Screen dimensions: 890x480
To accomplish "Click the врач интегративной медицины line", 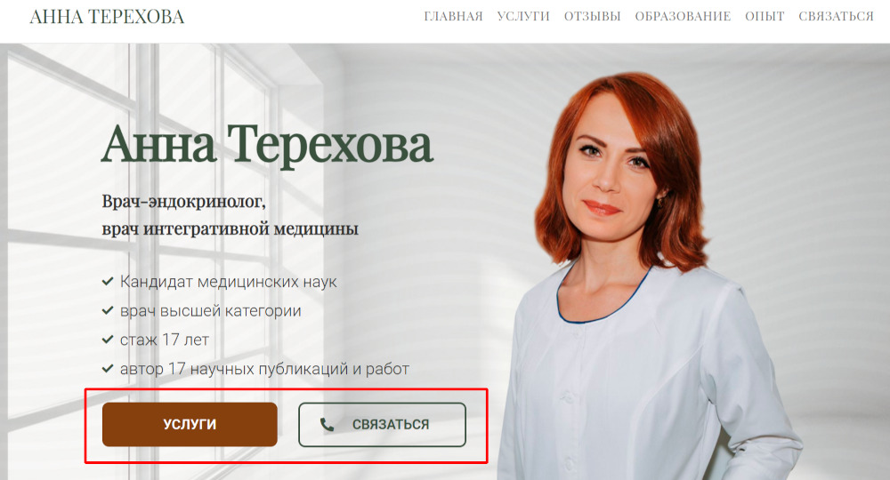I will point(230,229).
